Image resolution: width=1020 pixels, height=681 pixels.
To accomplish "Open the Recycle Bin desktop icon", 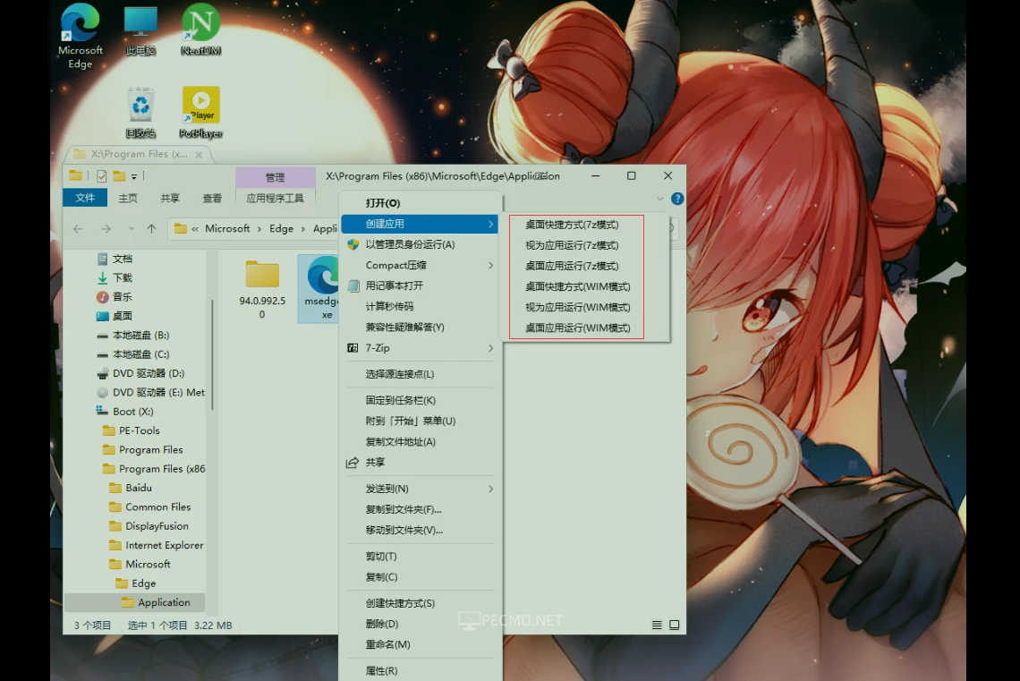I will [140, 112].
